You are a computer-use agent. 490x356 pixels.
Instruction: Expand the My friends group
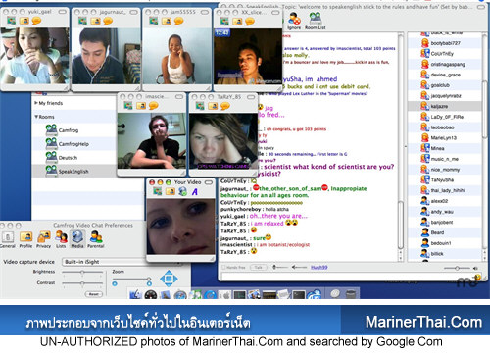pyautogui.click(x=36, y=103)
